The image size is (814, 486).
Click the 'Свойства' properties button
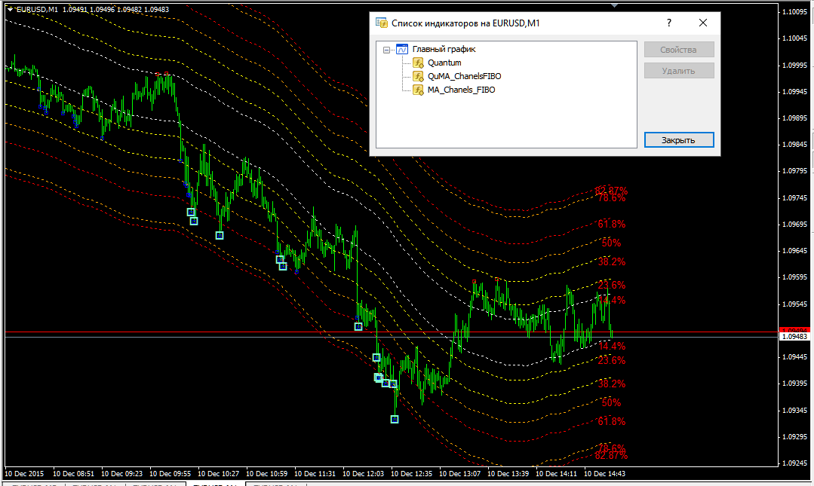[679, 50]
